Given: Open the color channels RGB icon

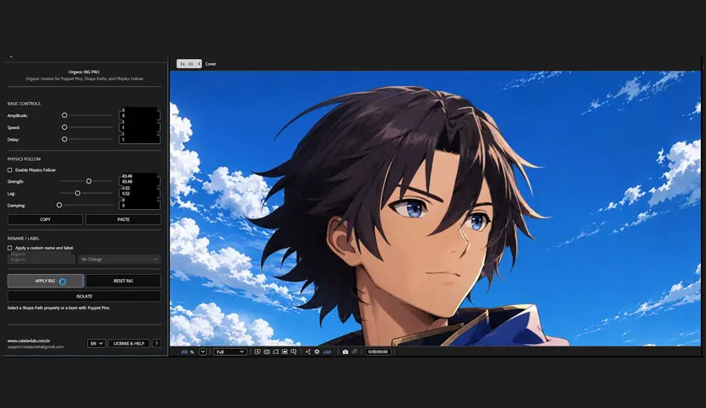Looking at the screenshot, I should click(x=308, y=352).
